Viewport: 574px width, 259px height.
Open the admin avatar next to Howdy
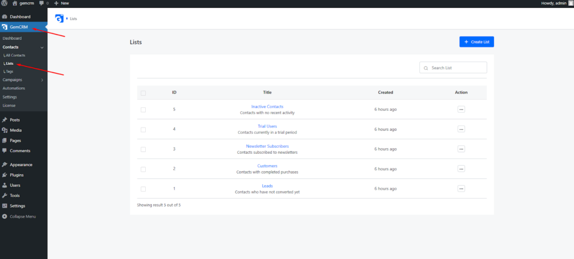[x=570, y=3]
